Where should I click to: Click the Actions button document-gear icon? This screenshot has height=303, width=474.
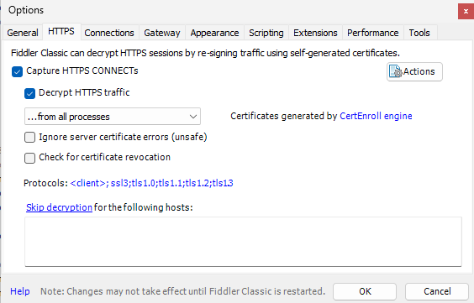click(395, 71)
